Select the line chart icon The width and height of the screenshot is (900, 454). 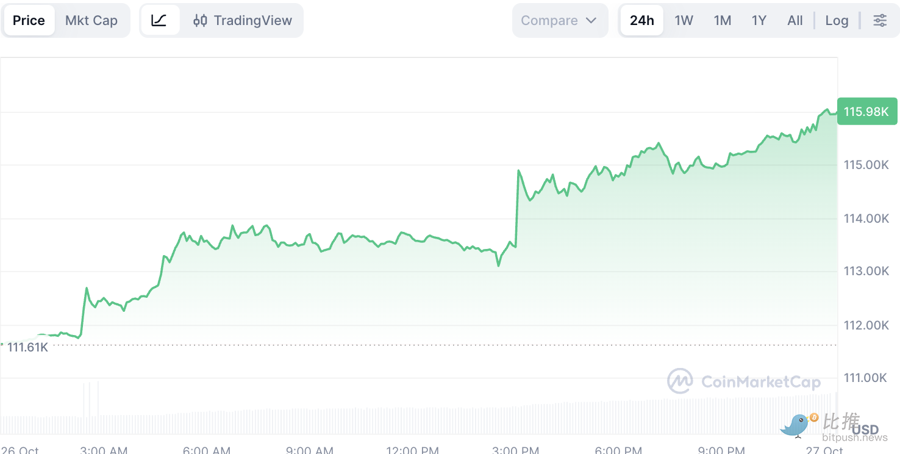click(159, 20)
